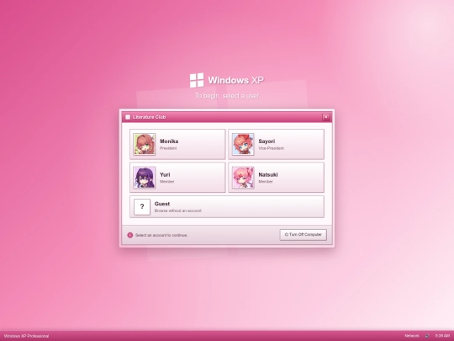Click the 'Literature Club' window title text
Screen dimensions: 454x341
(149, 117)
